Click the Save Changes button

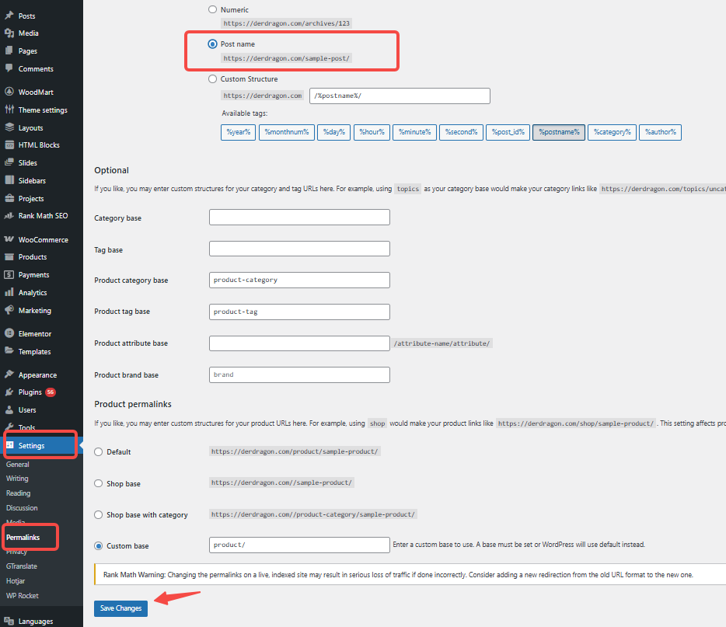point(120,608)
